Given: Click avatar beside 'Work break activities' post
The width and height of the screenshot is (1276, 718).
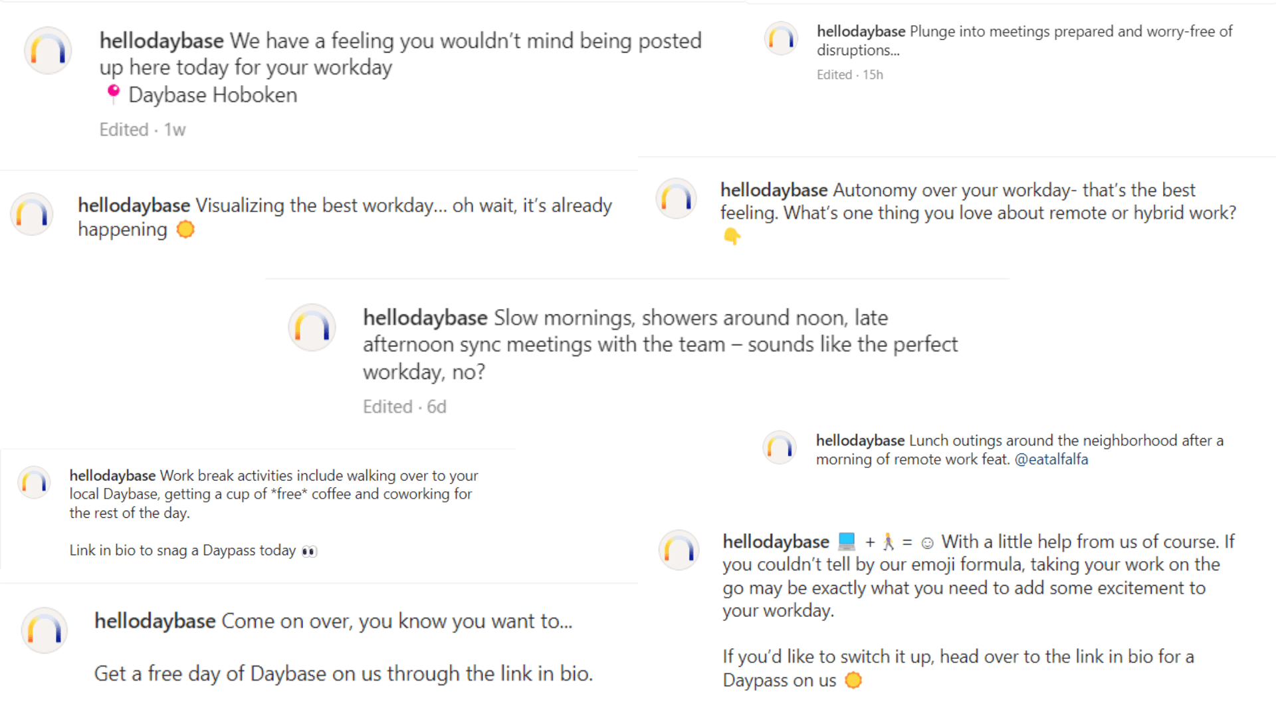Looking at the screenshot, I should 34,483.
